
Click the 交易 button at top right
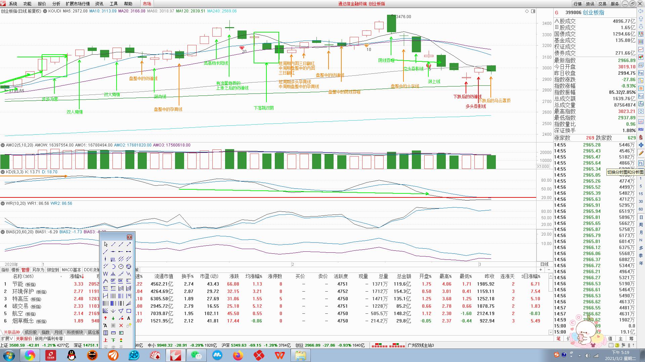[x=602, y=4]
